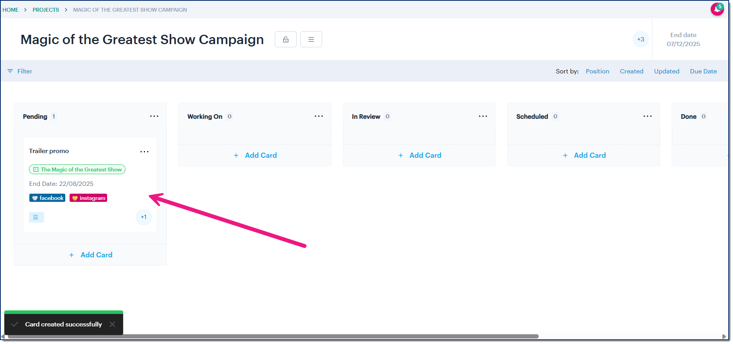Click the card End Date 22/08/2025 text

click(61, 184)
